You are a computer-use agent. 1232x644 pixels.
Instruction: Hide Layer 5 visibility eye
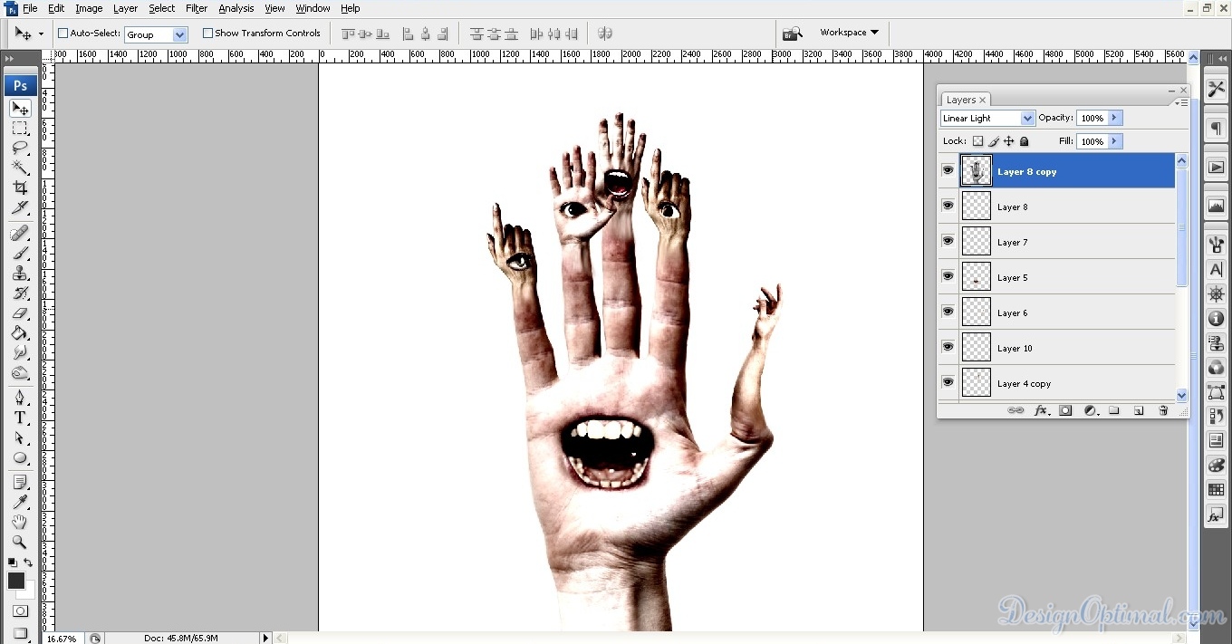click(x=948, y=276)
